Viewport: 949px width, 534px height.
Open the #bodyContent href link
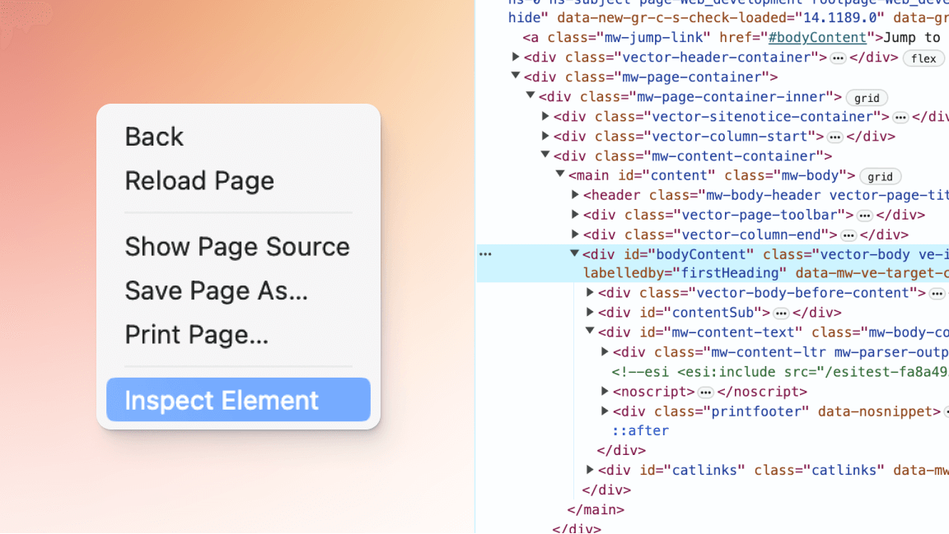tap(817, 37)
